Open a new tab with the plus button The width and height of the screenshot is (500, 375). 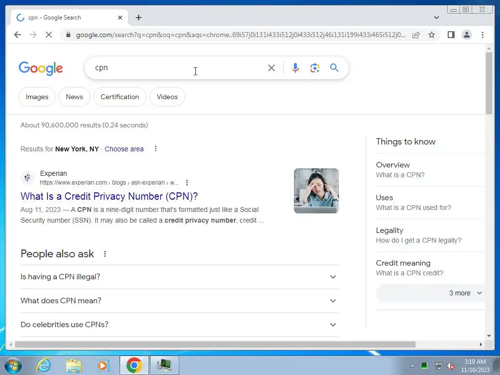(x=138, y=18)
